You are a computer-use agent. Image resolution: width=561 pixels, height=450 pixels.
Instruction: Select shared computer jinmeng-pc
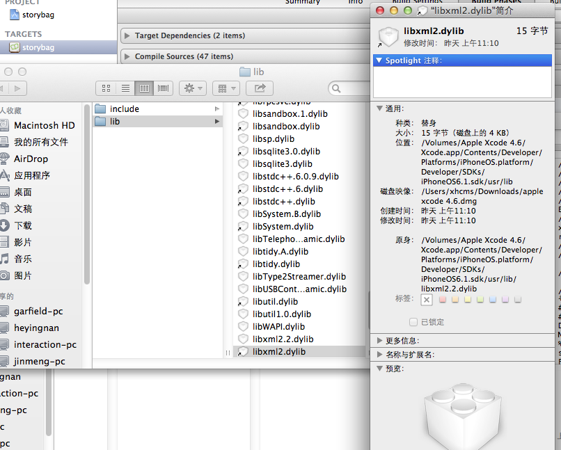40,362
